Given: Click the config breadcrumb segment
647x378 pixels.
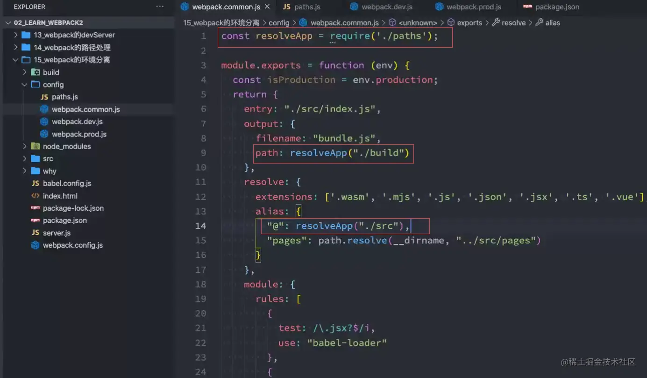Looking at the screenshot, I should click(x=279, y=22).
